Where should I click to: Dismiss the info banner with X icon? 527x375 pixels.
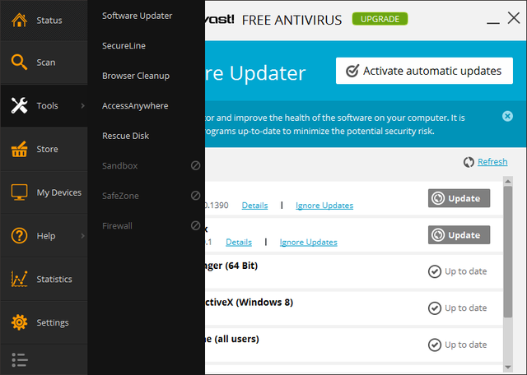[x=507, y=116]
